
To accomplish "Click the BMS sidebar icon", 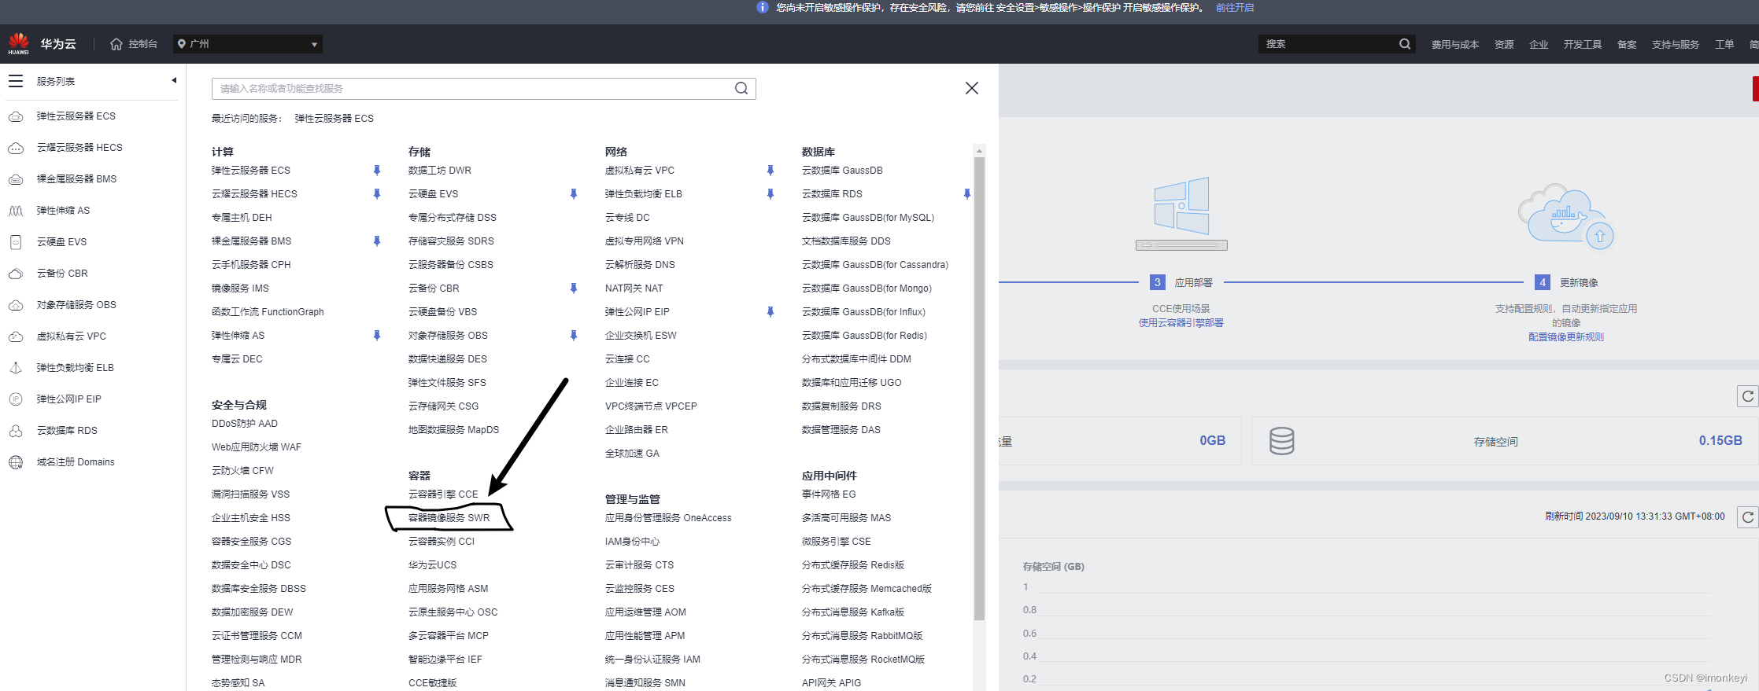I will pyautogui.click(x=16, y=179).
